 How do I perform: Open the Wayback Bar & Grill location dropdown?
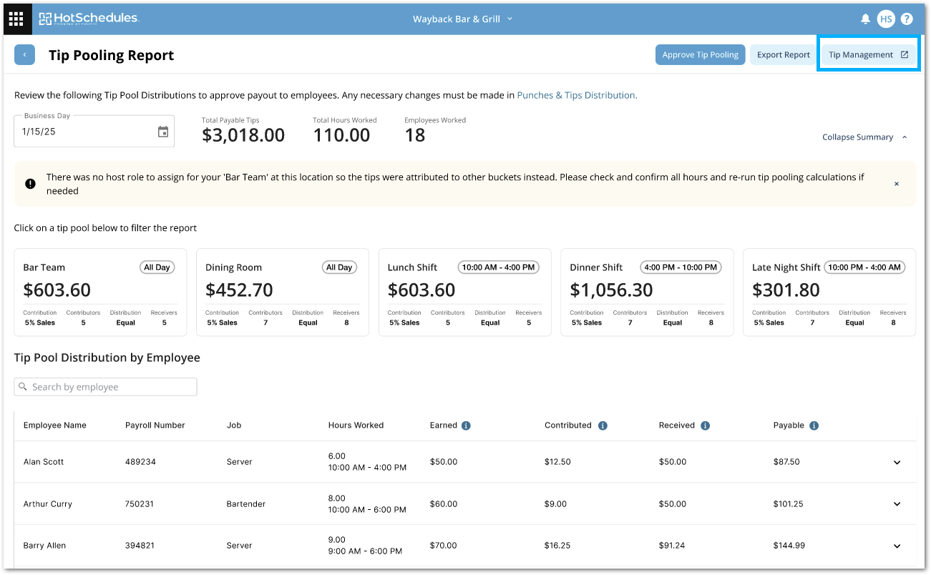(x=463, y=19)
